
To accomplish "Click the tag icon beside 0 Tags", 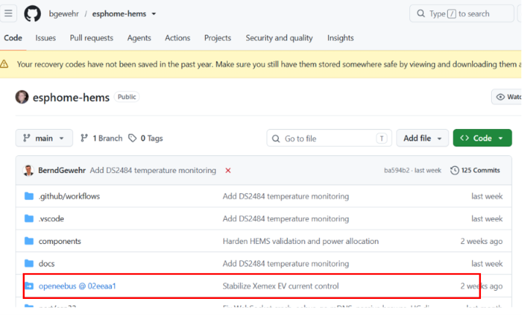I will point(133,138).
